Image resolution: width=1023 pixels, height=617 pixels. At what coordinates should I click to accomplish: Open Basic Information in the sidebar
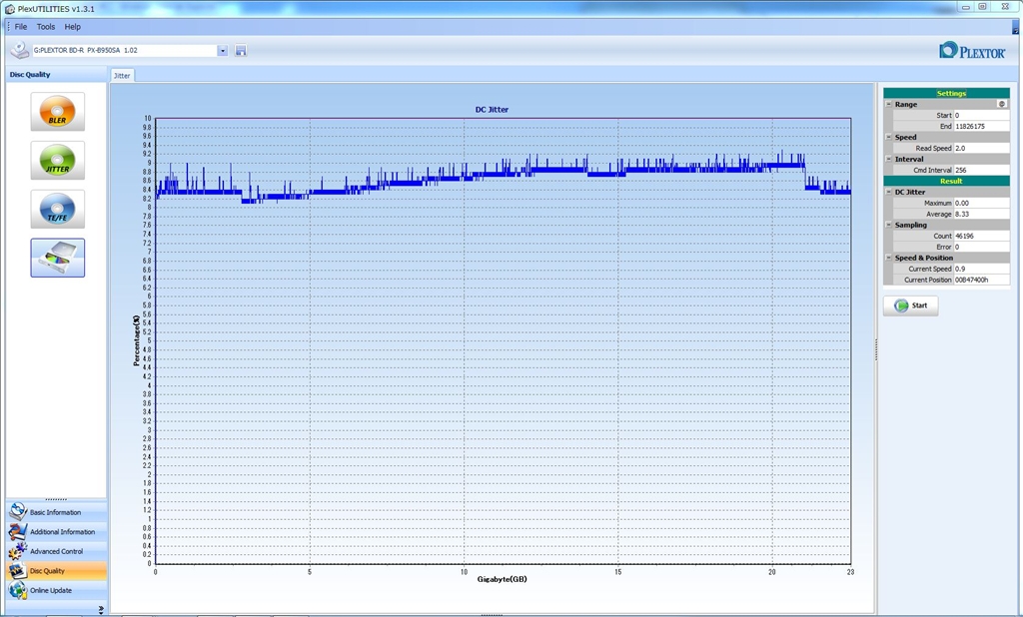(55, 512)
